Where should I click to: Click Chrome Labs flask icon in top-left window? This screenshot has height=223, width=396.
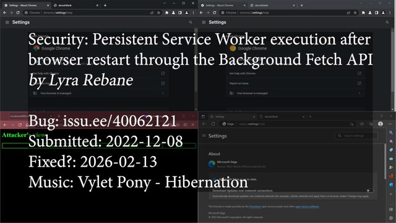coord(173,12)
